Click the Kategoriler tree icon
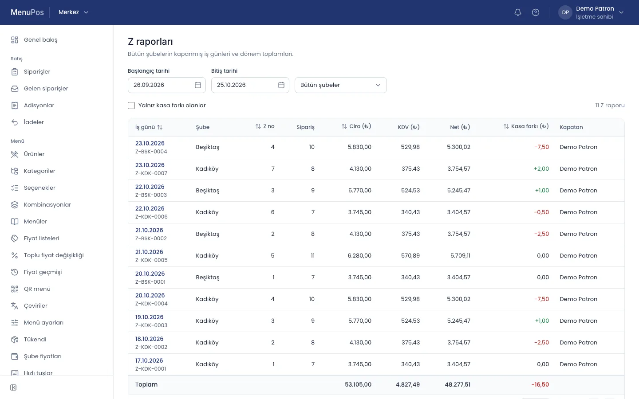639x399 pixels. pos(15,171)
